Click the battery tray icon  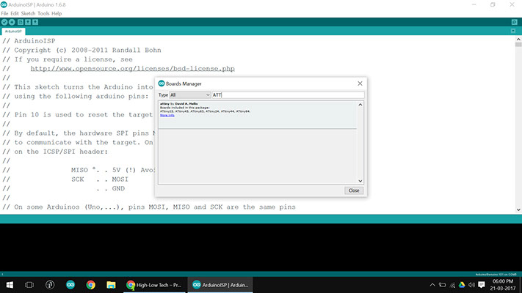click(442, 285)
